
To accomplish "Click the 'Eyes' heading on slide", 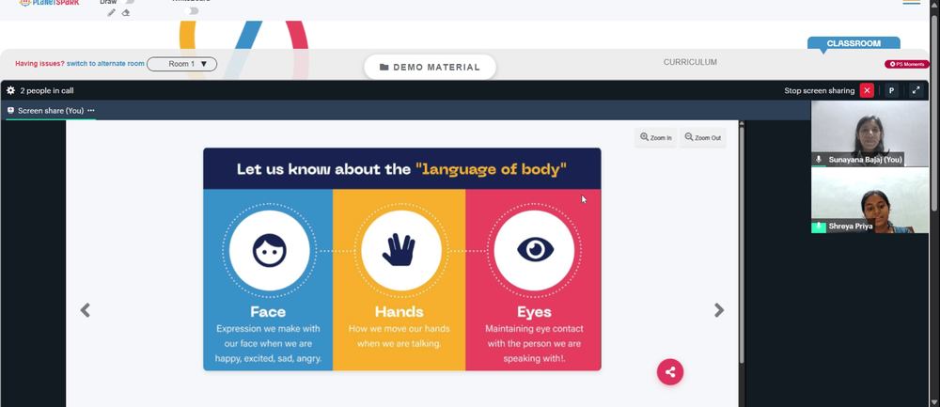I will click(x=534, y=312).
